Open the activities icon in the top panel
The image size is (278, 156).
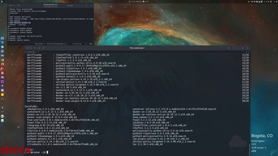(x=2, y=1)
